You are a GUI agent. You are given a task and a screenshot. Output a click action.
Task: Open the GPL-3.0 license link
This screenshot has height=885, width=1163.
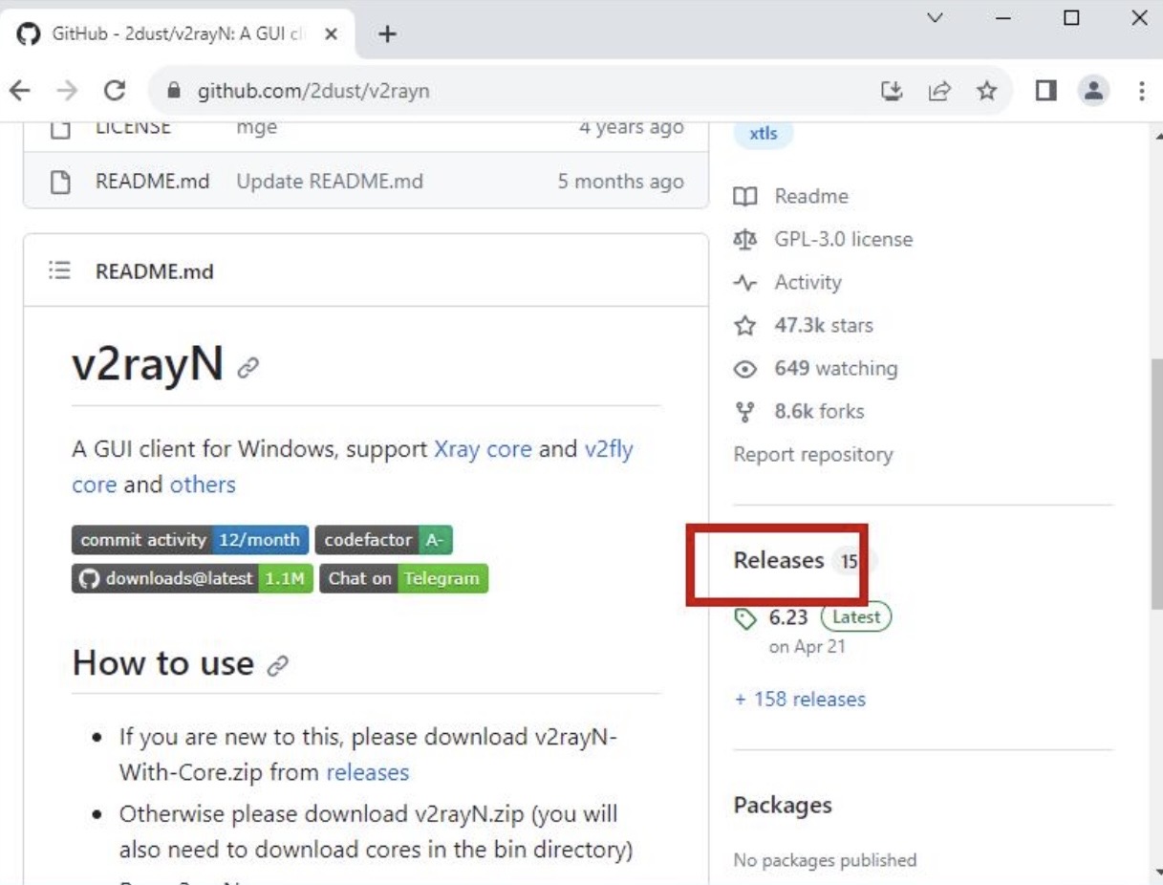843,239
